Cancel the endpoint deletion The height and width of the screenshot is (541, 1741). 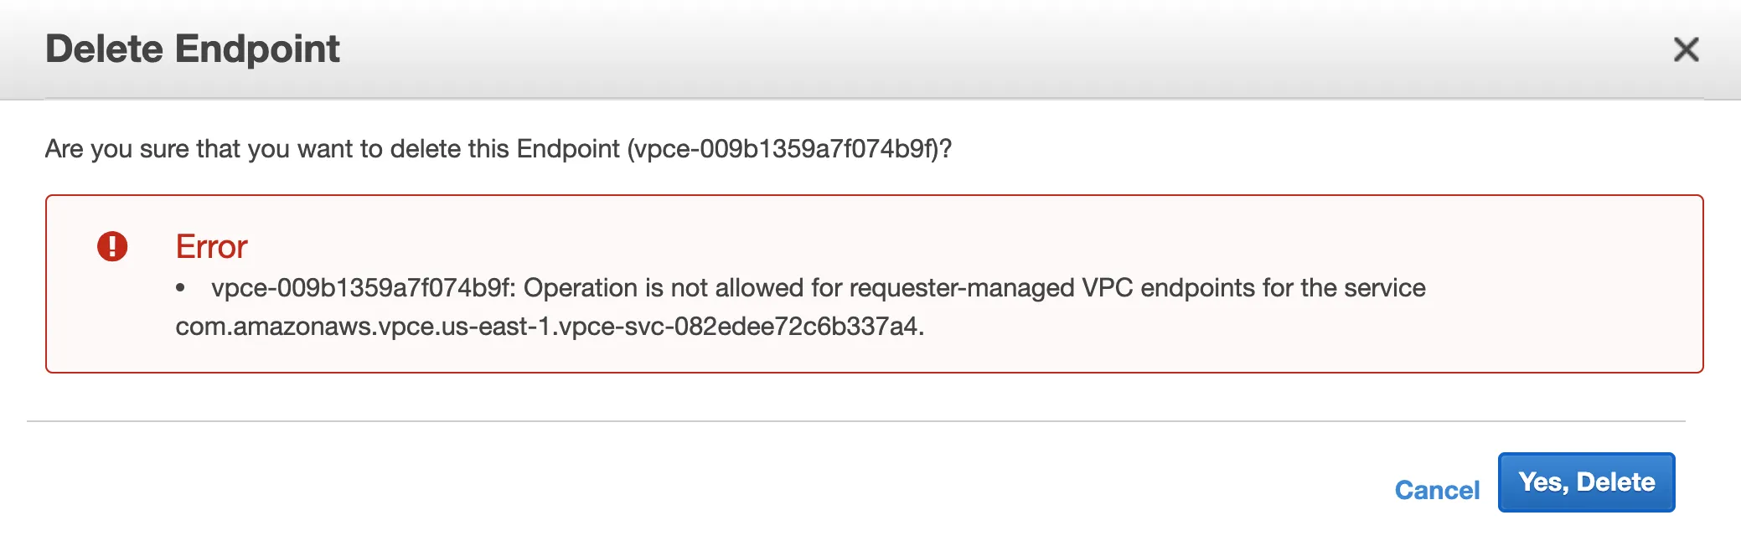click(1437, 490)
